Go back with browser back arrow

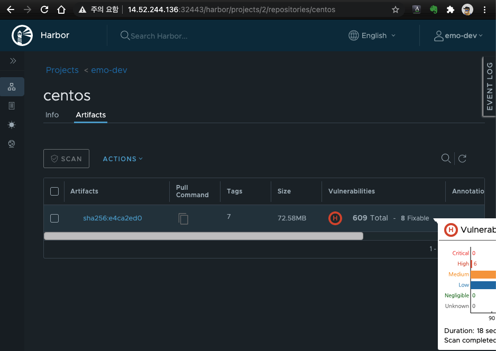pyautogui.click(x=11, y=10)
